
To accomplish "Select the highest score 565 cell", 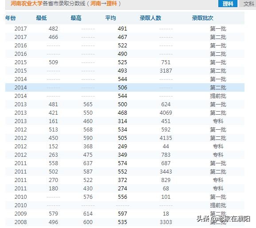I will point(88,104).
